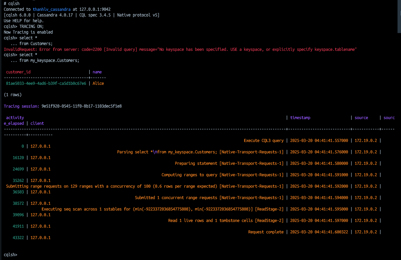
Task: Click the thanhlv_cassandra cluster name
Action: point(52,10)
